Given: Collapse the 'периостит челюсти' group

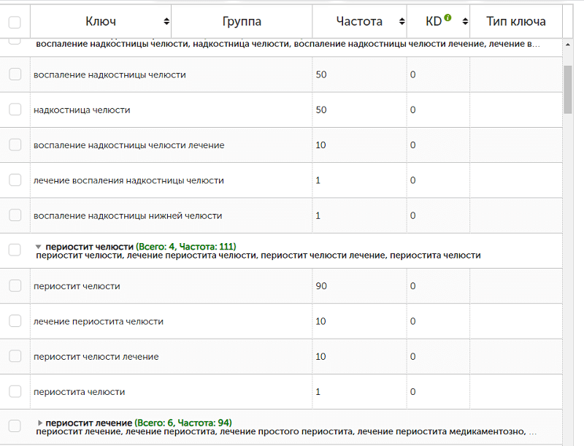Looking at the screenshot, I should [x=39, y=247].
